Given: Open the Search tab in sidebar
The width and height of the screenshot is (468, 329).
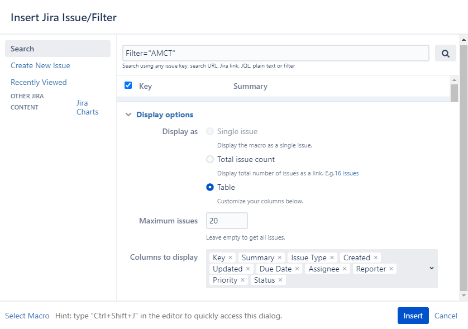Looking at the screenshot, I should click(x=58, y=49).
